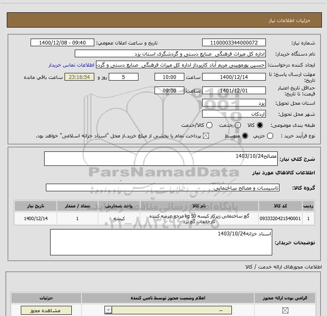Screen dimensions: 327x316
Task: Click the جزئیات column header in license table
Action: [x=46, y=298]
